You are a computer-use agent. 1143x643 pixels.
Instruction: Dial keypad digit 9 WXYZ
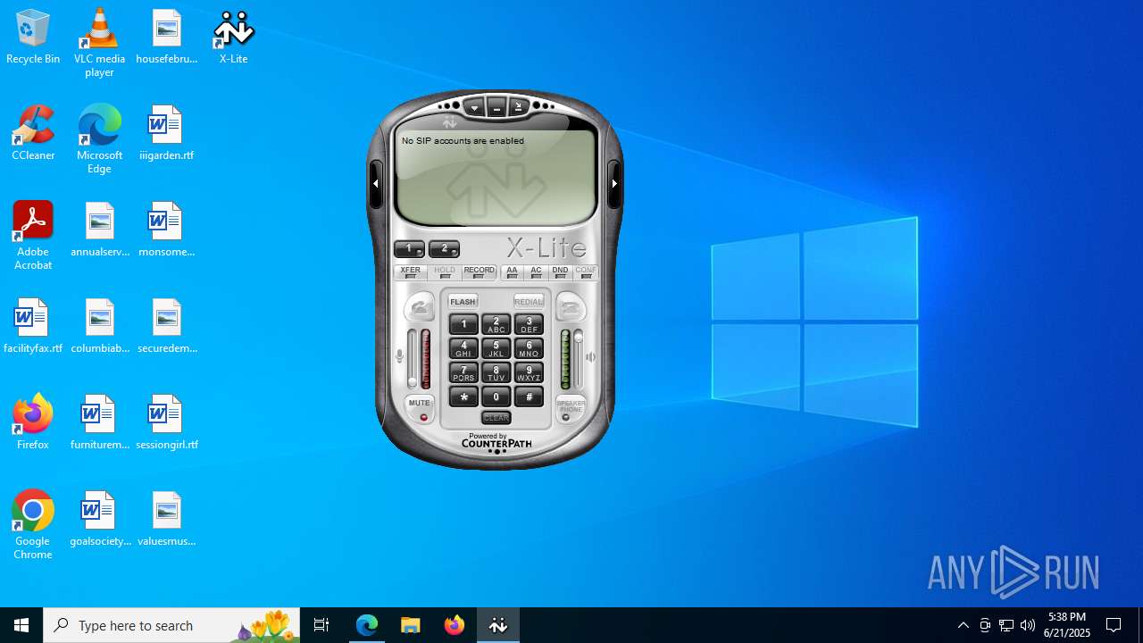click(x=529, y=372)
